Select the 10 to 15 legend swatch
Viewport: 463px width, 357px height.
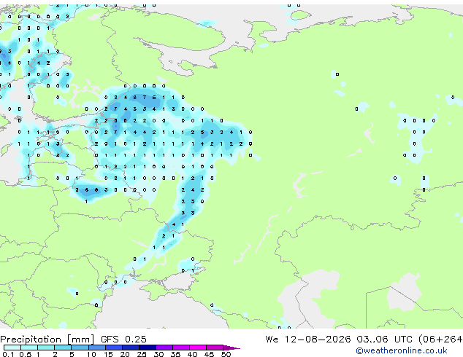point(96,348)
